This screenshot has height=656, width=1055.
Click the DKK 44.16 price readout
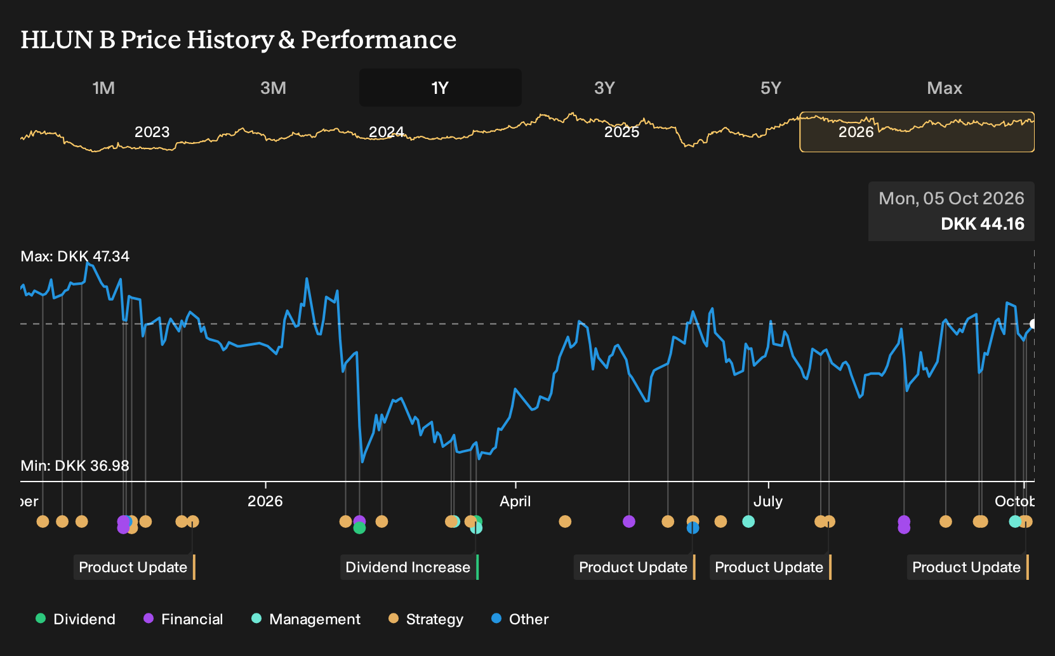point(983,224)
